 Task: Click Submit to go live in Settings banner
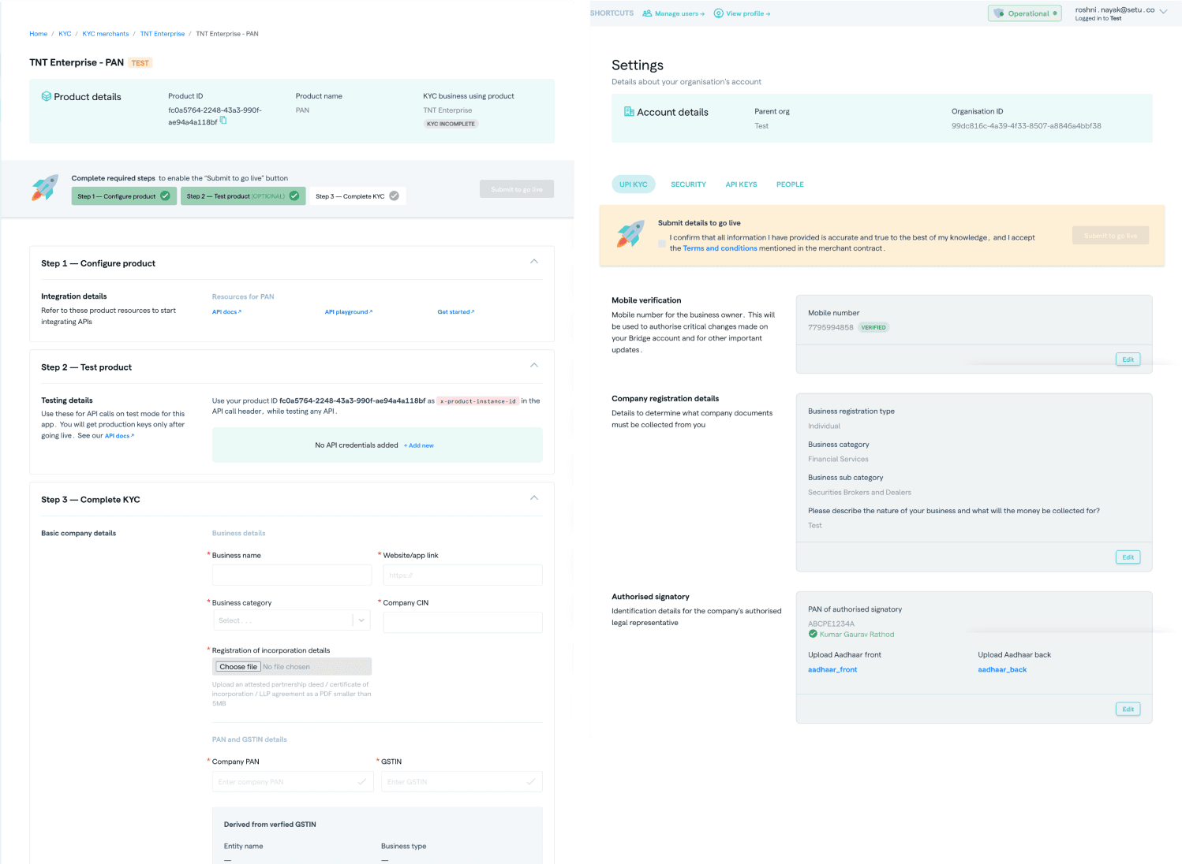1110,236
